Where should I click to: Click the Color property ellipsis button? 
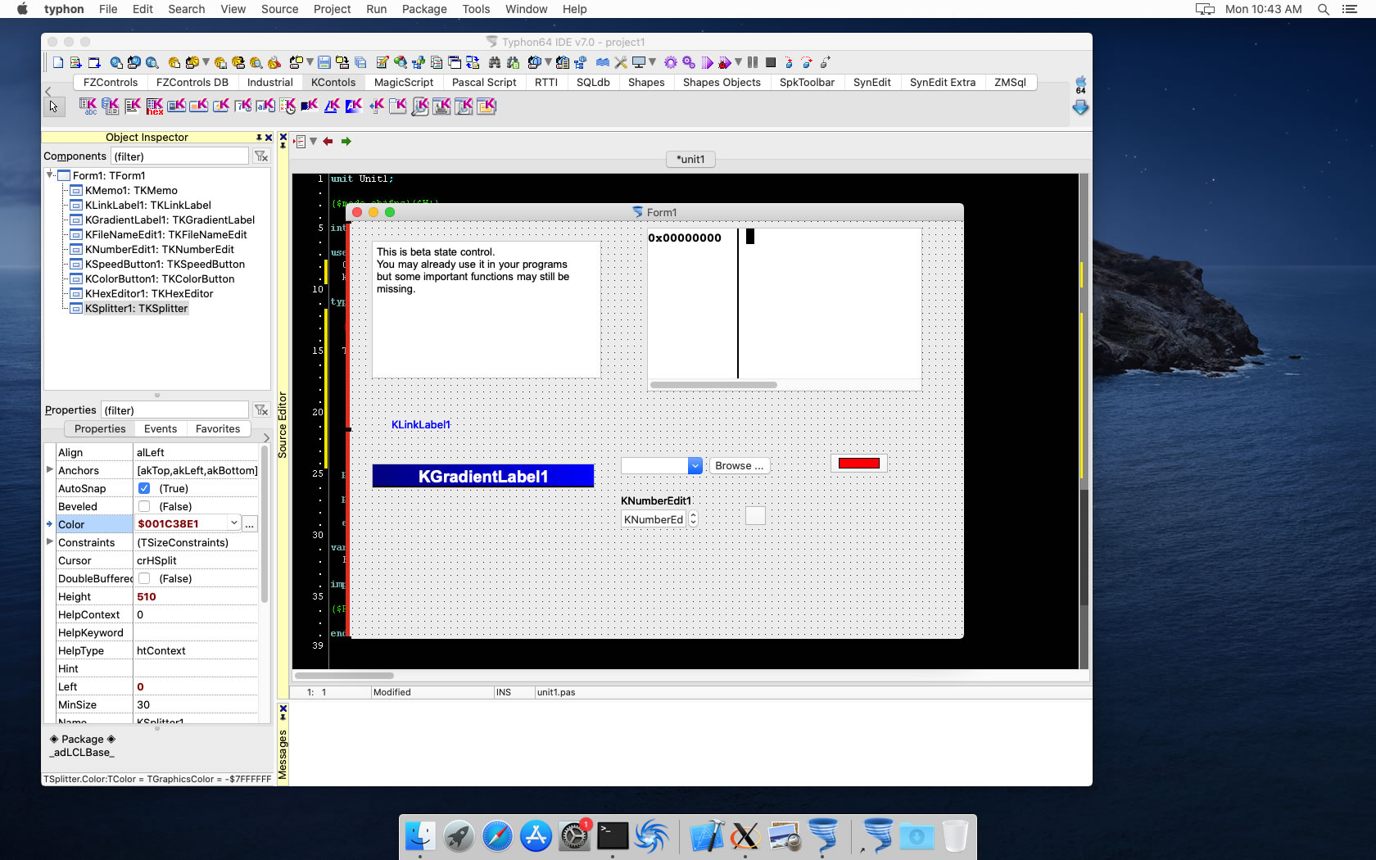click(x=250, y=523)
